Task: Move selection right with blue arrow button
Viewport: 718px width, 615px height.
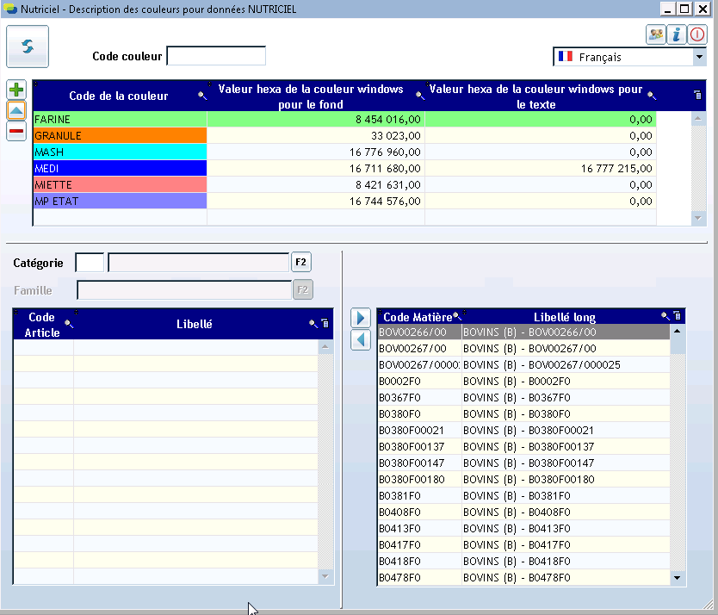Action: [x=361, y=318]
